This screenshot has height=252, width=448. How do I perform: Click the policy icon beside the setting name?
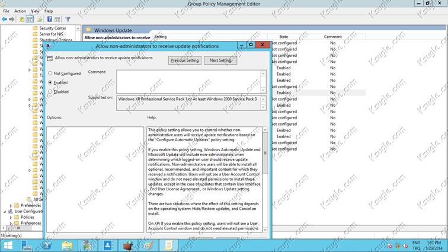pos(50,58)
